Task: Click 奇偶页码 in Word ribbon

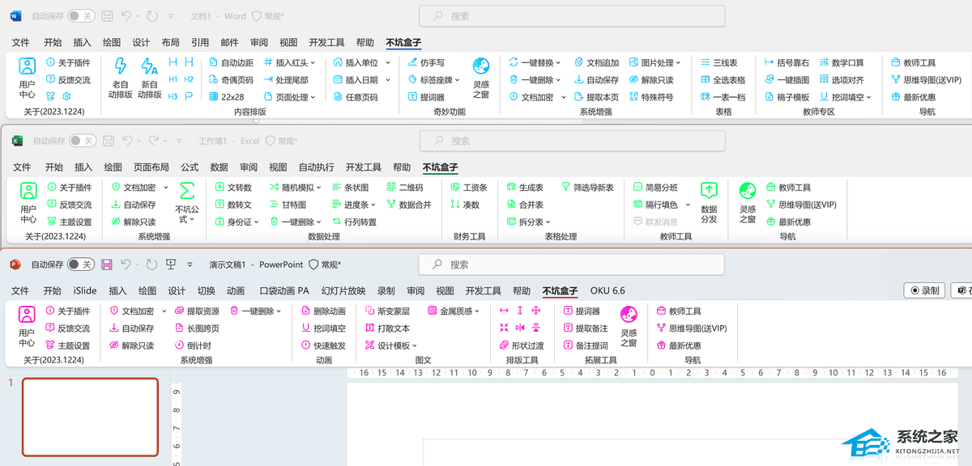Action: click(231, 79)
